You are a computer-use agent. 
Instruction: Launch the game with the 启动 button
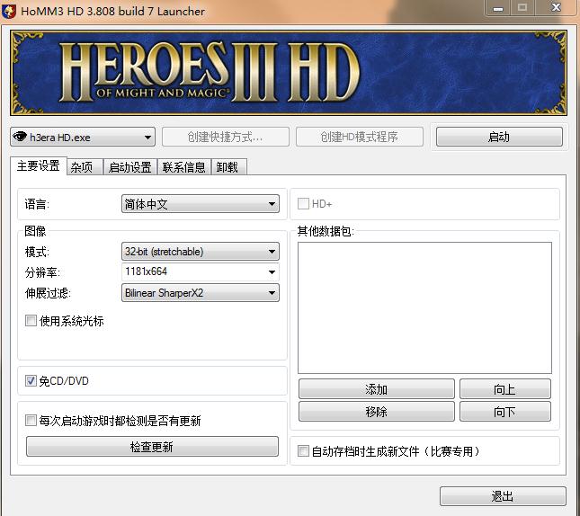[499, 137]
